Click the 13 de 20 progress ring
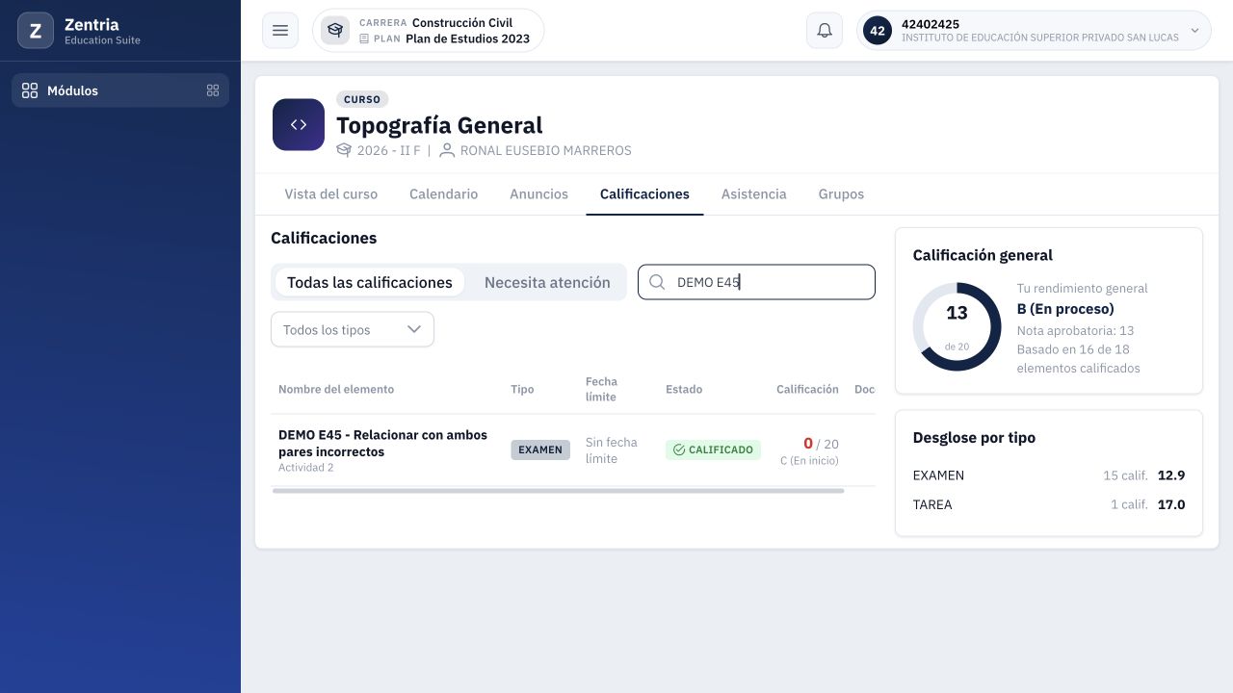 957,327
